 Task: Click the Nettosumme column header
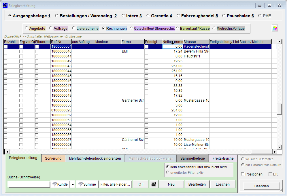(173, 42)
